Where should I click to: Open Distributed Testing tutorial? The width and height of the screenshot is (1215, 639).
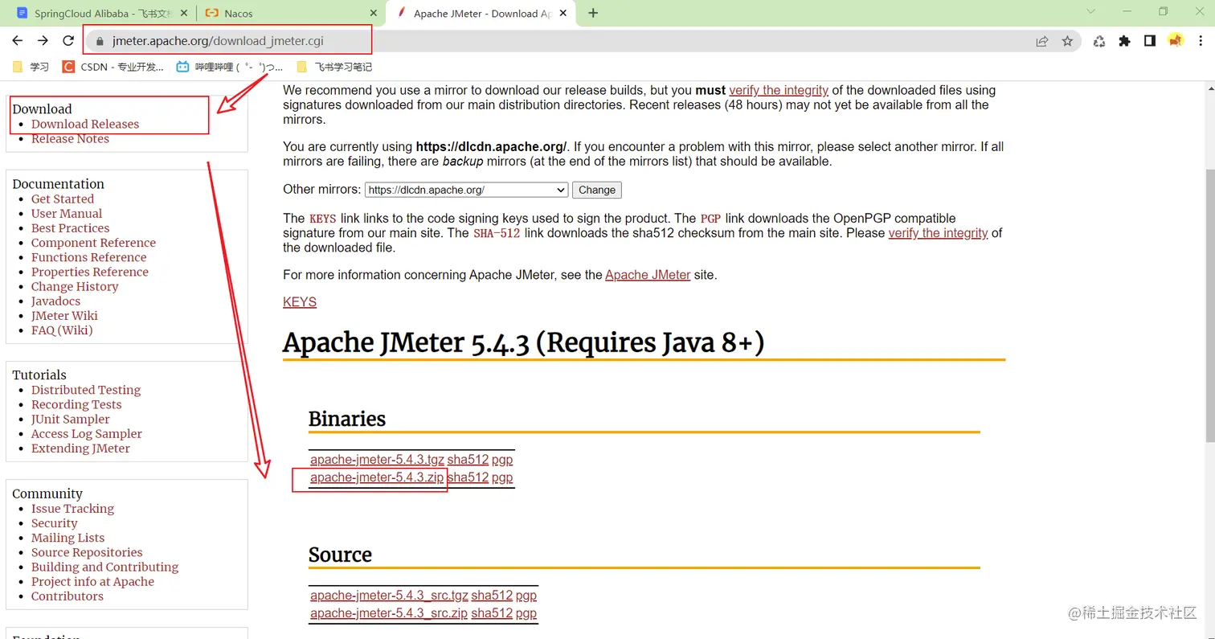click(86, 390)
